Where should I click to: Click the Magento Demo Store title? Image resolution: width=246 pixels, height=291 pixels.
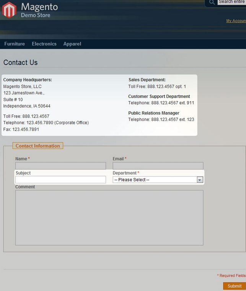pos(39,10)
